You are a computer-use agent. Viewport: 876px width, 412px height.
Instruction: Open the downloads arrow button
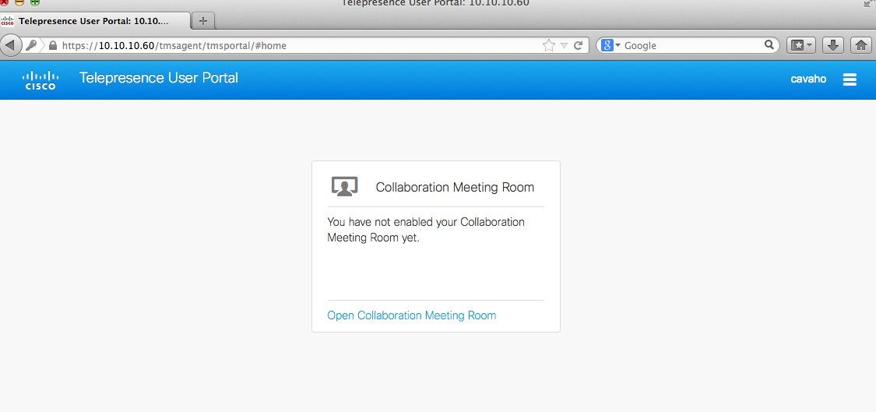(832, 45)
